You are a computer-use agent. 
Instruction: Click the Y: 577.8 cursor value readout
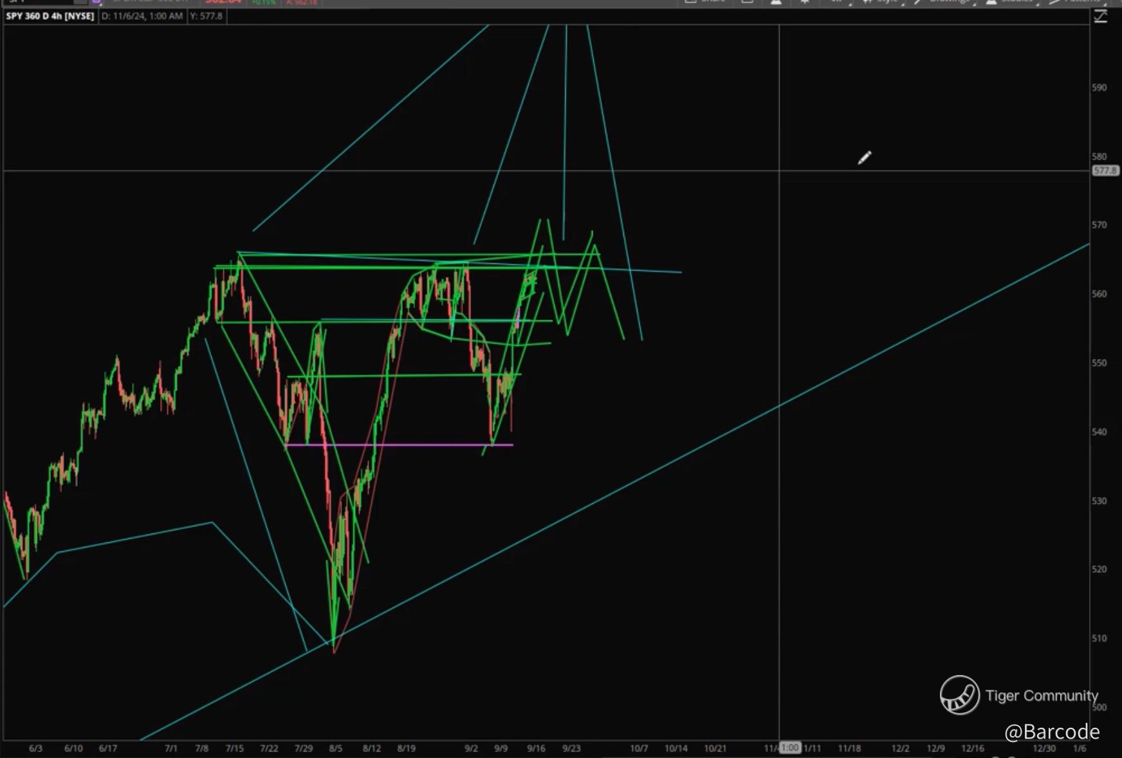tap(207, 16)
